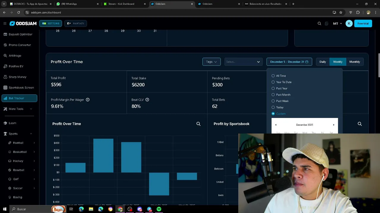Switch chart to Daily view
380x213 pixels.
pyautogui.click(x=323, y=62)
